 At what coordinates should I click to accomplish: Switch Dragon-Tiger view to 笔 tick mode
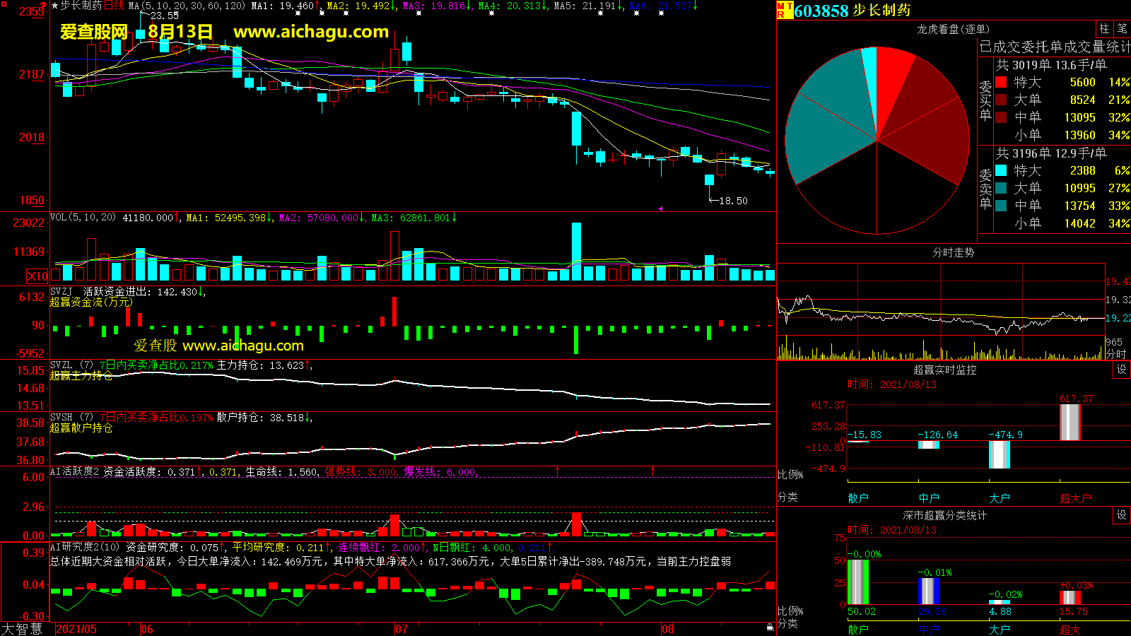1122,29
